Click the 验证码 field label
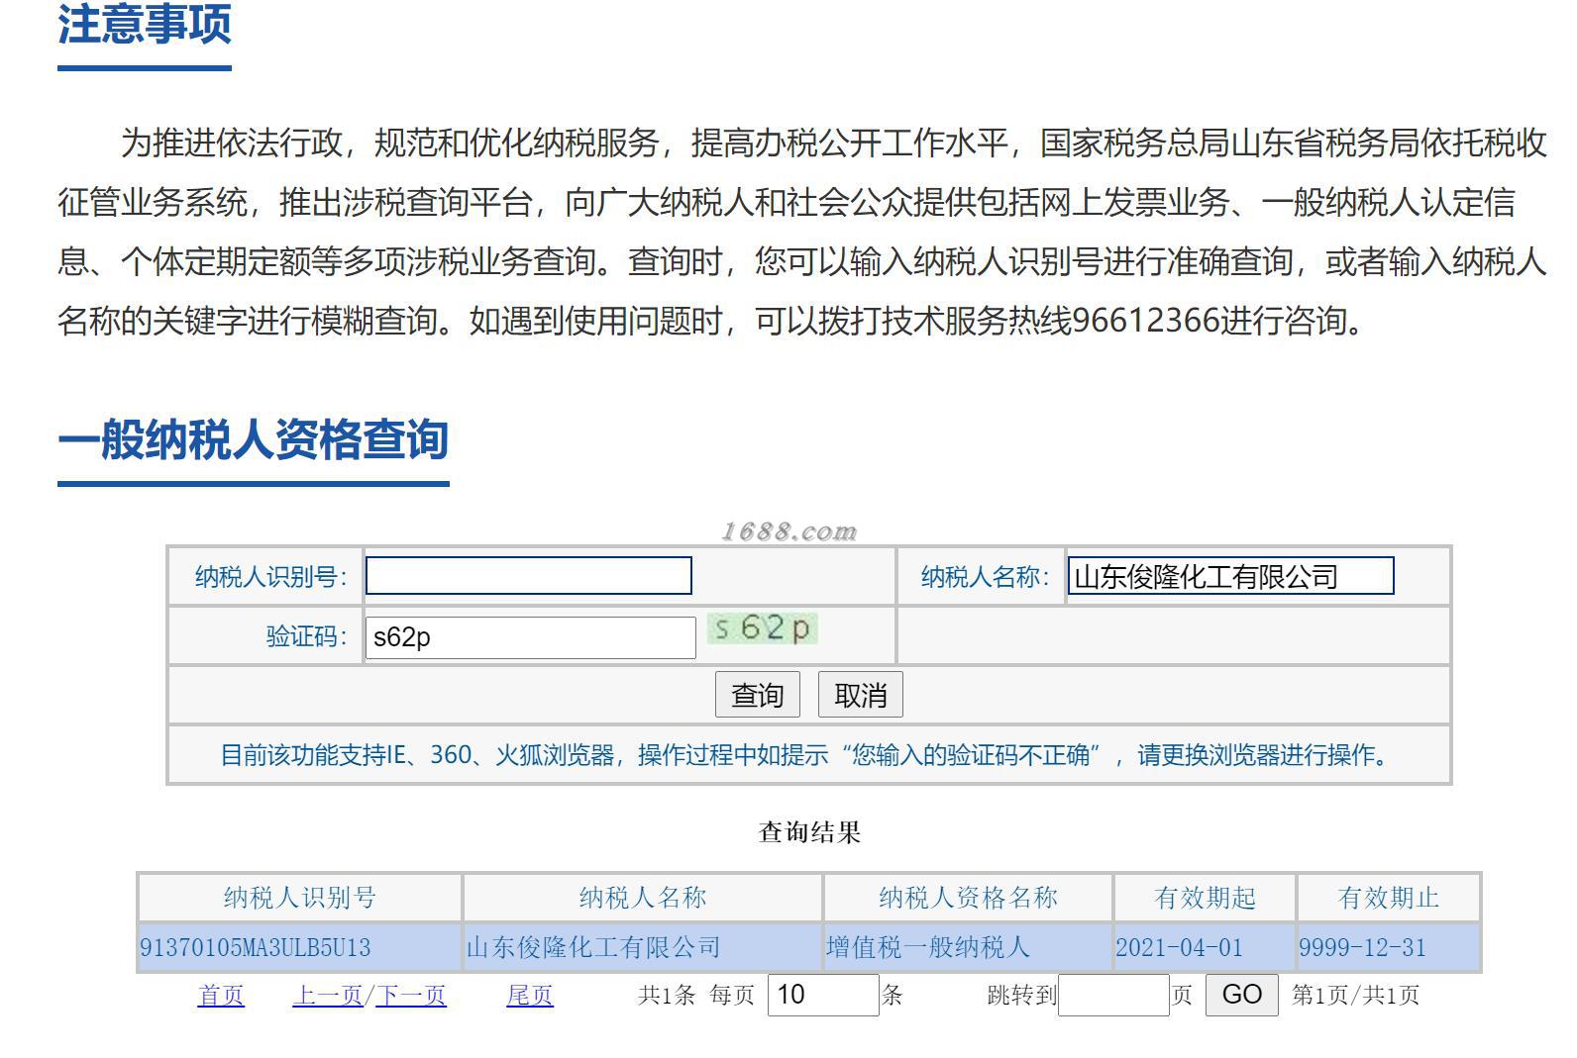Viewport: 1577px width, 1058px height. pos(306,636)
